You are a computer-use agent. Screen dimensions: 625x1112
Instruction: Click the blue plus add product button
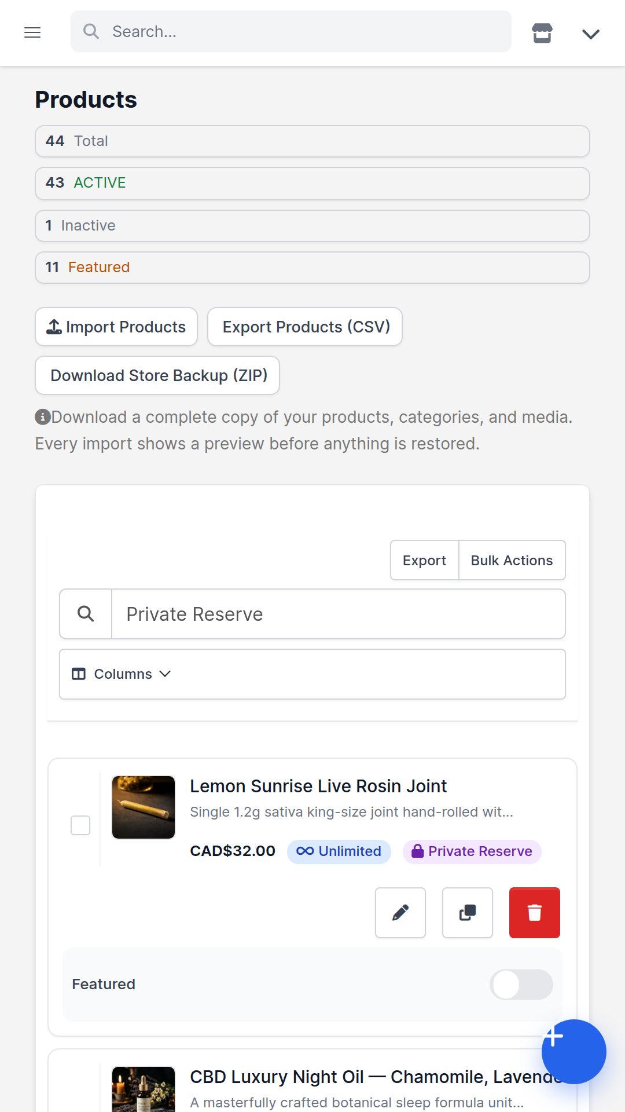coord(574,1052)
